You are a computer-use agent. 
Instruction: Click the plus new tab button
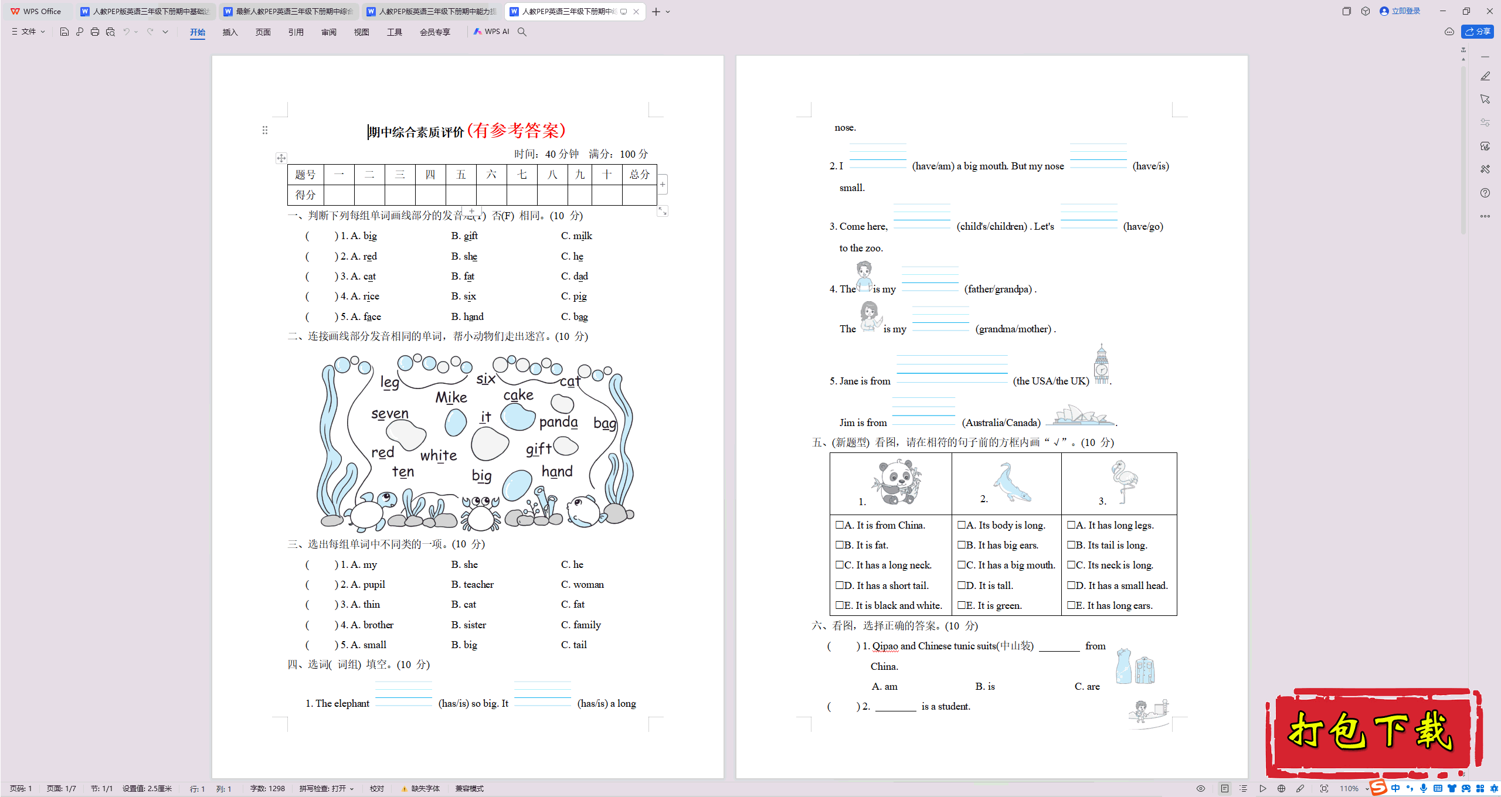tap(656, 12)
